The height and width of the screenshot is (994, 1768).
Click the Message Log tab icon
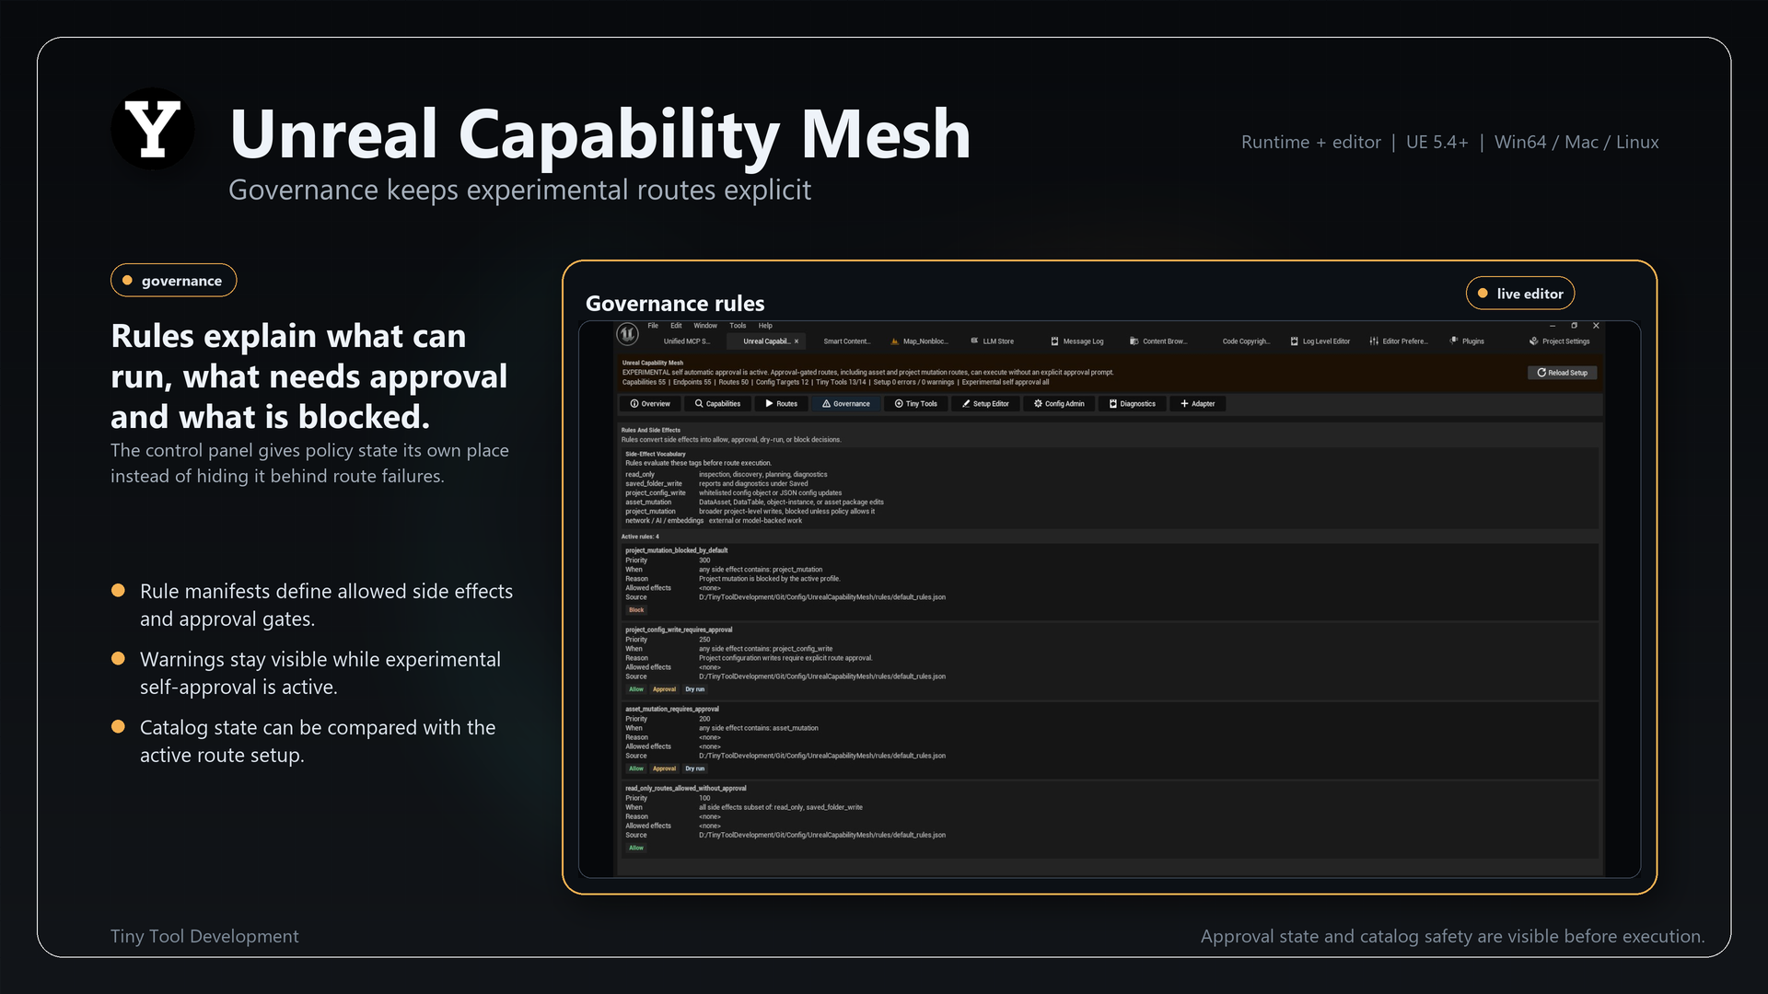tap(1054, 341)
